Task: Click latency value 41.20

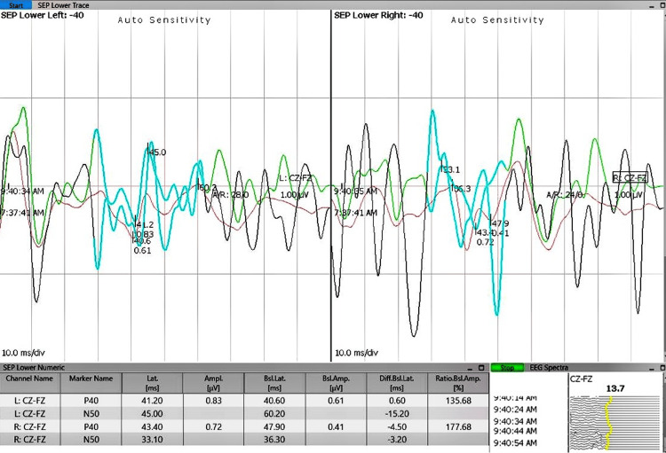Action: click(x=152, y=401)
